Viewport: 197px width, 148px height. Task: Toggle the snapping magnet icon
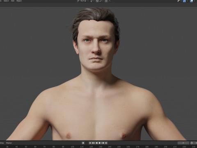[97, 1]
